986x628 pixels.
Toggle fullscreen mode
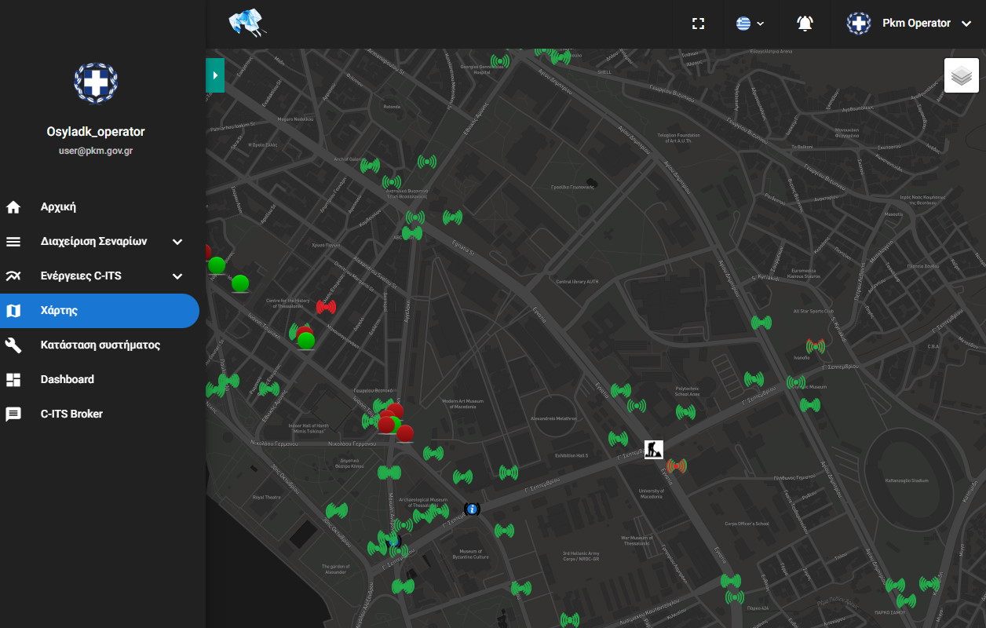(x=698, y=24)
